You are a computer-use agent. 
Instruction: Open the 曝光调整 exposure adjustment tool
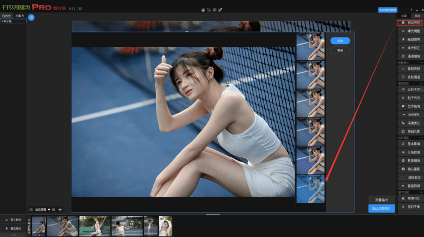[x=410, y=31]
